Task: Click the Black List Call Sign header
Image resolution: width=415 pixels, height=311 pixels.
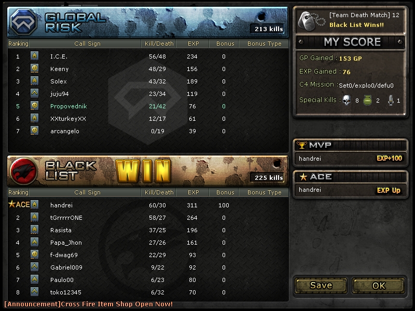Action: [87, 192]
